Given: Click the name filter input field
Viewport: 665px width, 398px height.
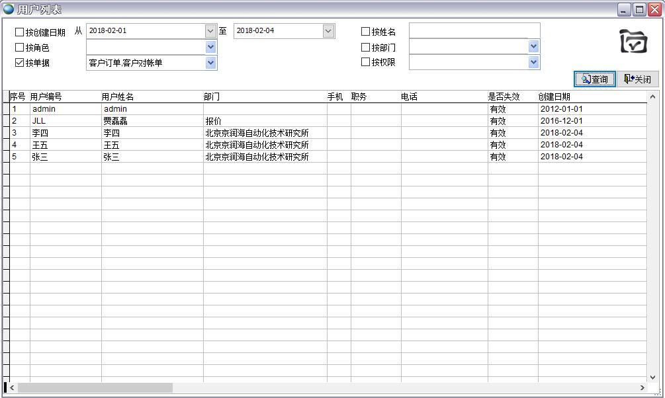Looking at the screenshot, I should pyautogui.click(x=474, y=31).
